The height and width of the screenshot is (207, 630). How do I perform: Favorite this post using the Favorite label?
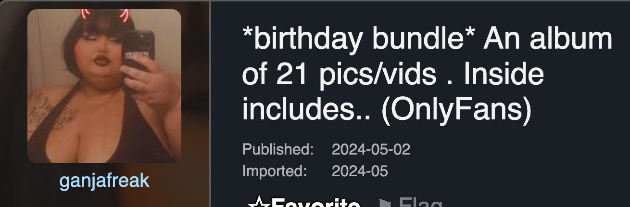[315, 204]
